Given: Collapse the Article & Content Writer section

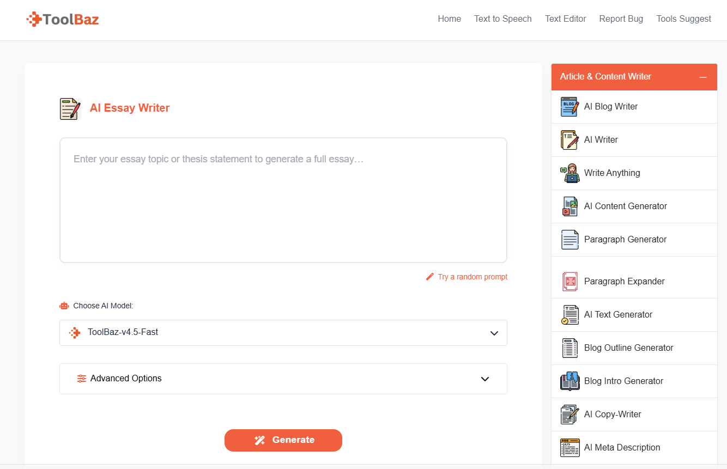Looking at the screenshot, I should (x=703, y=77).
